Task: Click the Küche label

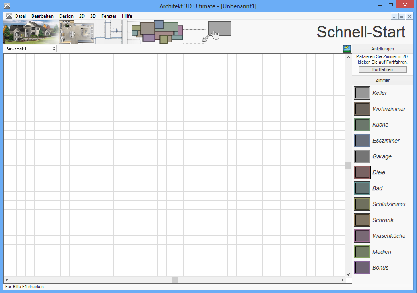Action: click(380, 125)
